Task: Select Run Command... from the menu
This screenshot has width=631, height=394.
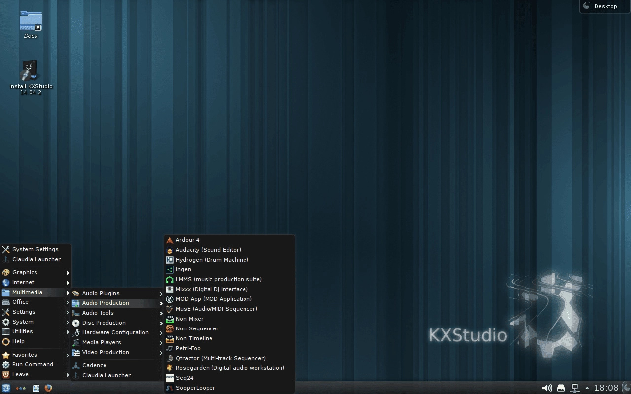Action: tap(36, 364)
